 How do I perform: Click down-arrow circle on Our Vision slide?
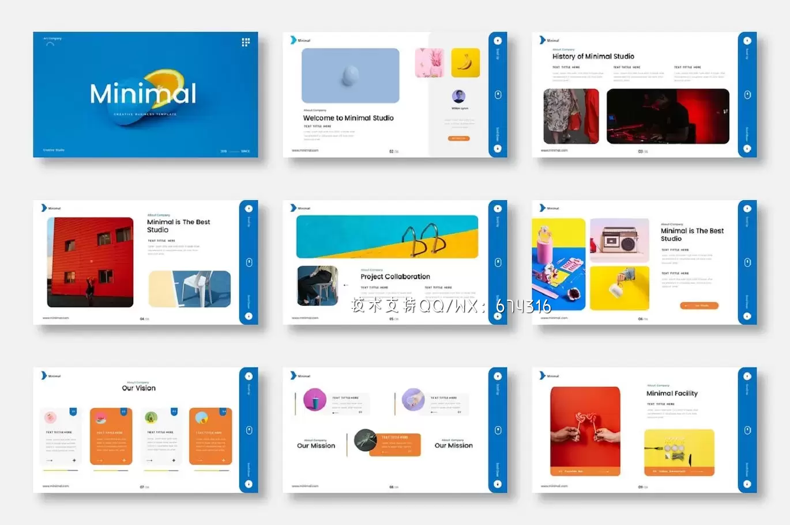(x=249, y=484)
